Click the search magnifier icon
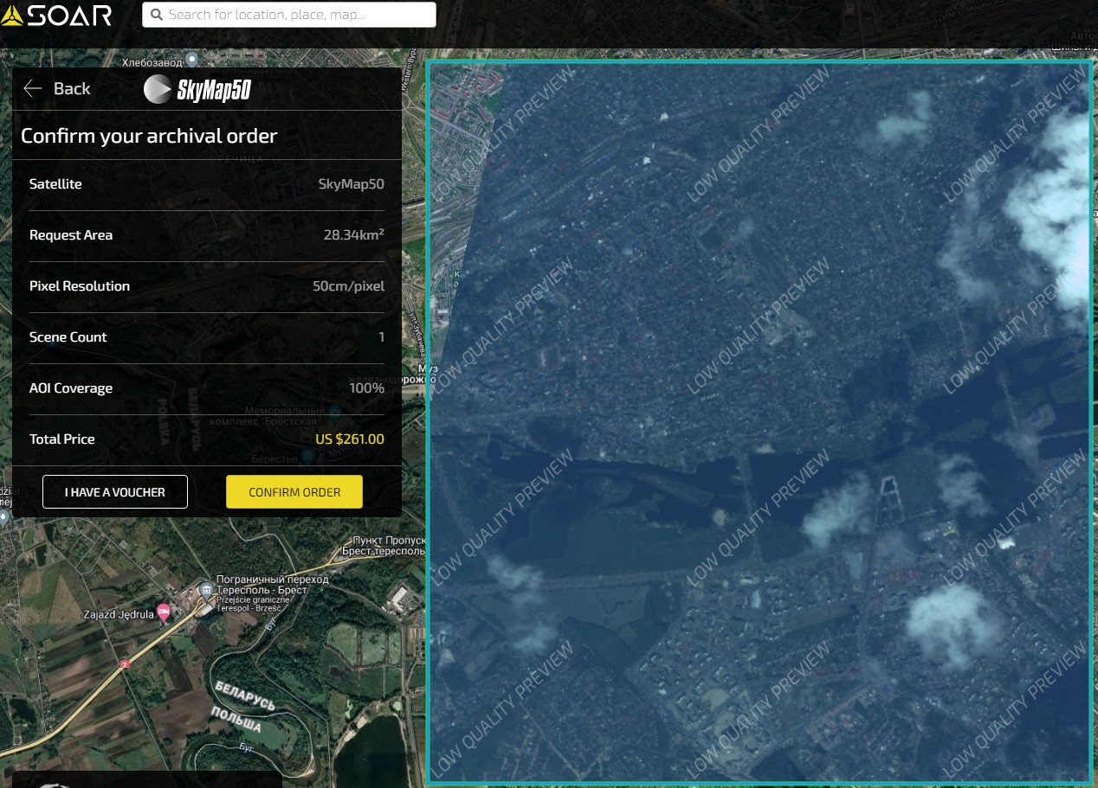This screenshot has width=1098, height=788. pyautogui.click(x=157, y=15)
